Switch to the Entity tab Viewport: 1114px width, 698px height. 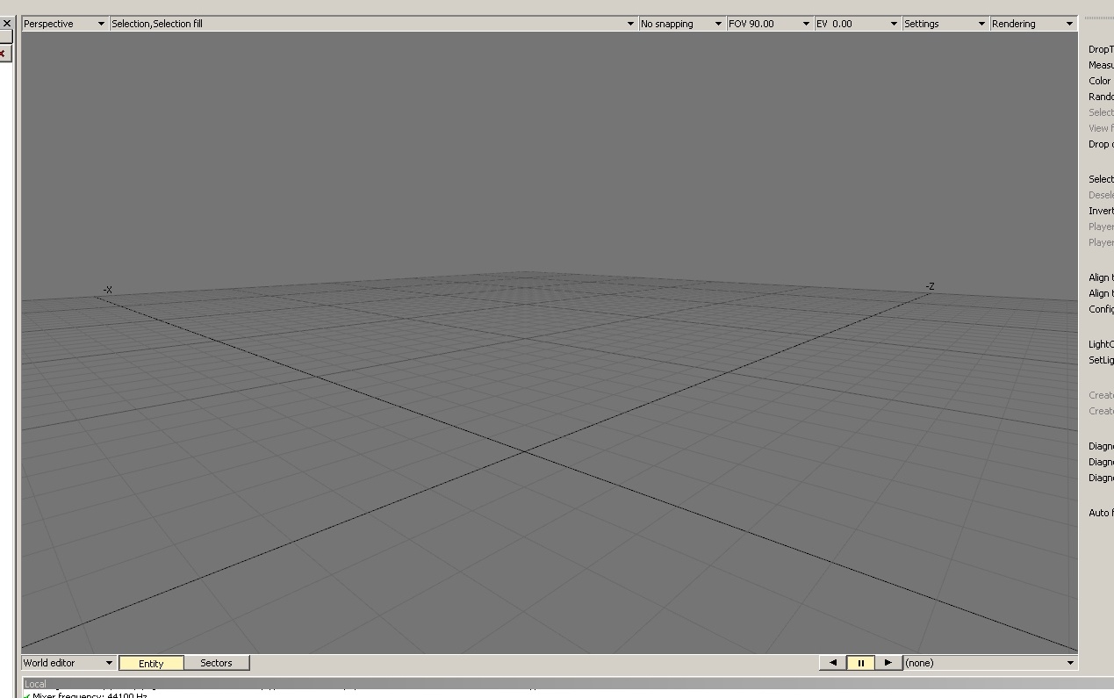151,663
